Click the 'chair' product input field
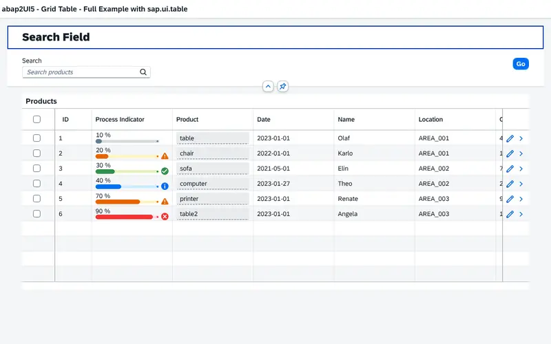This screenshot has height=344, width=551. pyautogui.click(x=213, y=153)
